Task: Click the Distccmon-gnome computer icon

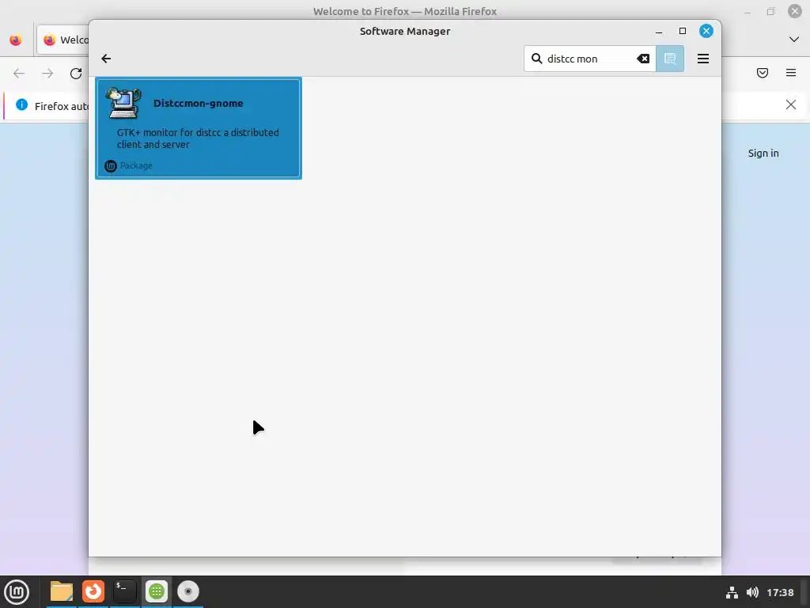Action: click(123, 103)
